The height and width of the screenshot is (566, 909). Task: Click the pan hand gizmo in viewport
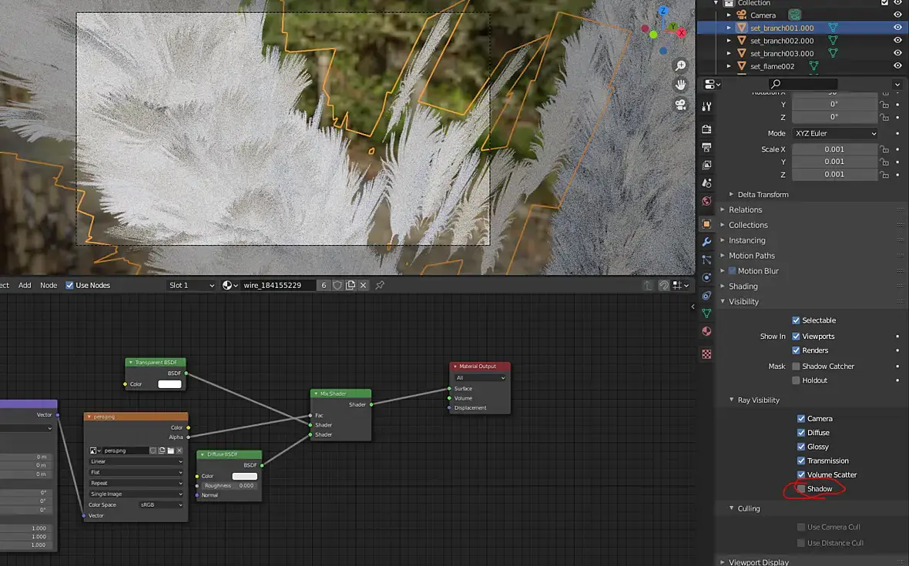point(680,85)
